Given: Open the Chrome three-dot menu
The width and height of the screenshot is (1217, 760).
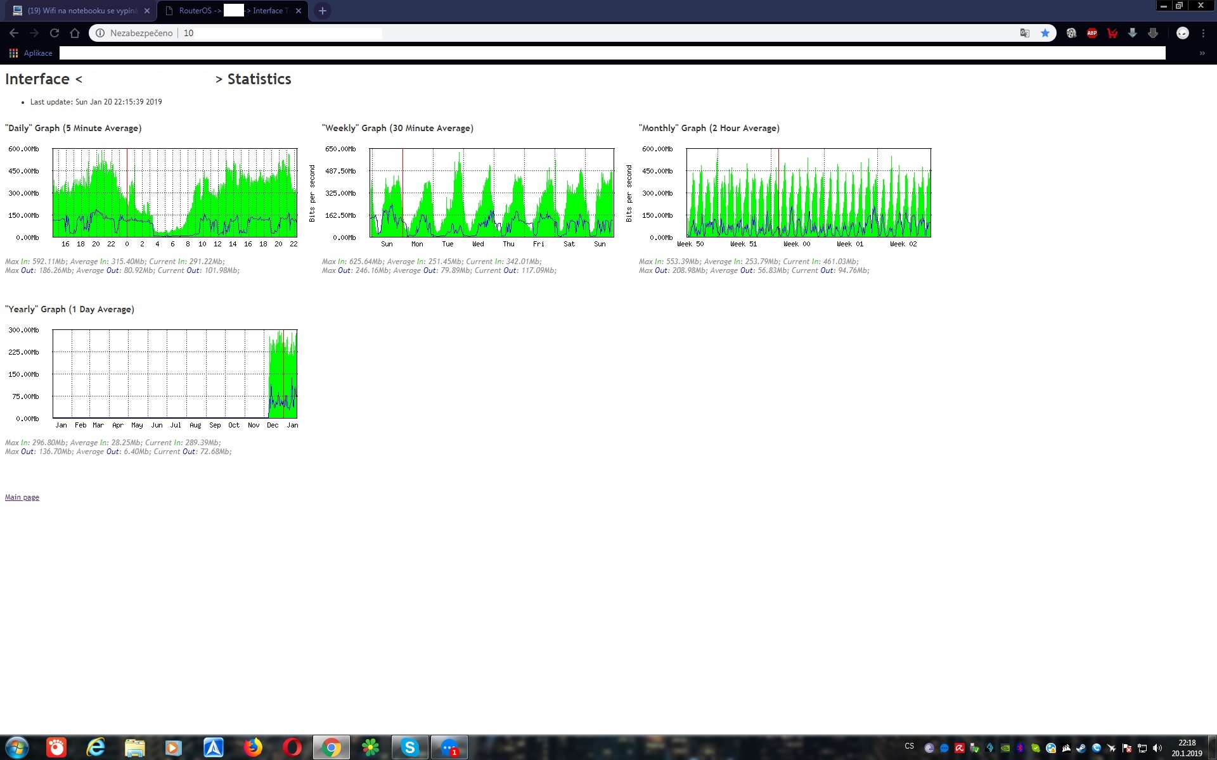Looking at the screenshot, I should [1203, 33].
